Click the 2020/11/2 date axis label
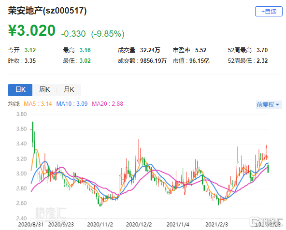The width and height of the screenshot is (286, 230). (x=100, y=225)
